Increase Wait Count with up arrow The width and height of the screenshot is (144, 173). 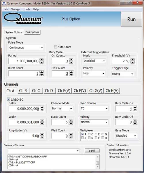coord(71,134)
